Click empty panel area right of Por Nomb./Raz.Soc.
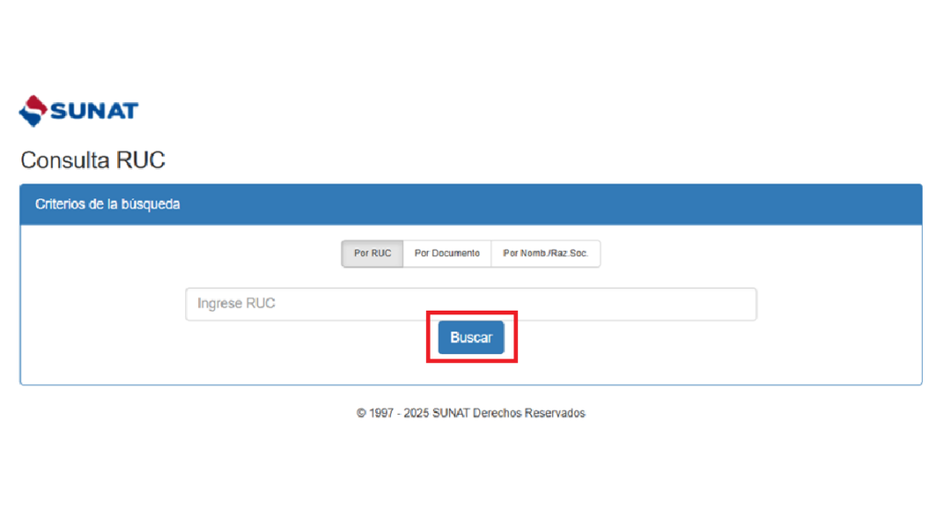 coord(756,254)
